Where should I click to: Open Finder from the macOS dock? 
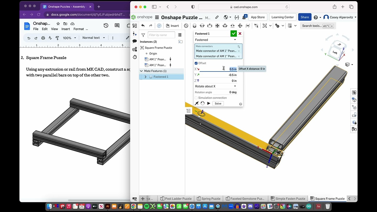pyautogui.click(x=49, y=206)
